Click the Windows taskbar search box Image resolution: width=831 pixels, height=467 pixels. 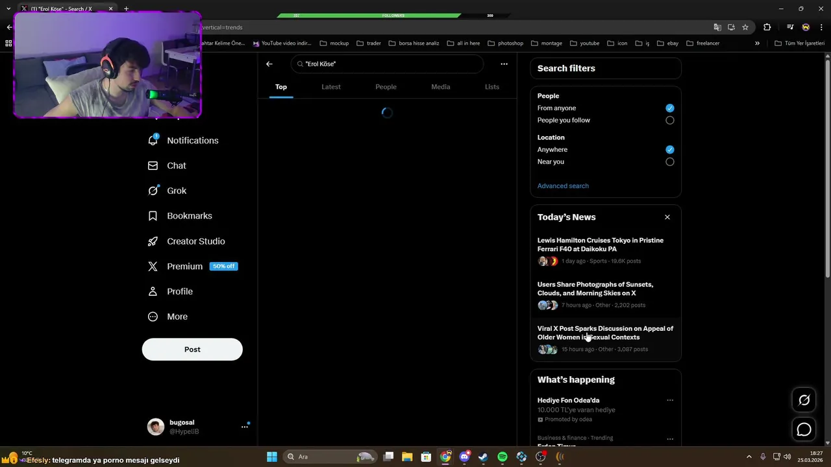tap(331, 457)
